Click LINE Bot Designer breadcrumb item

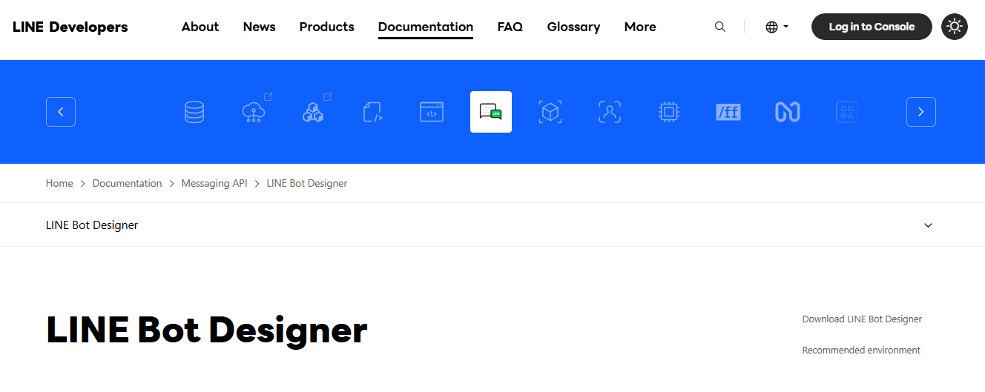tap(307, 183)
